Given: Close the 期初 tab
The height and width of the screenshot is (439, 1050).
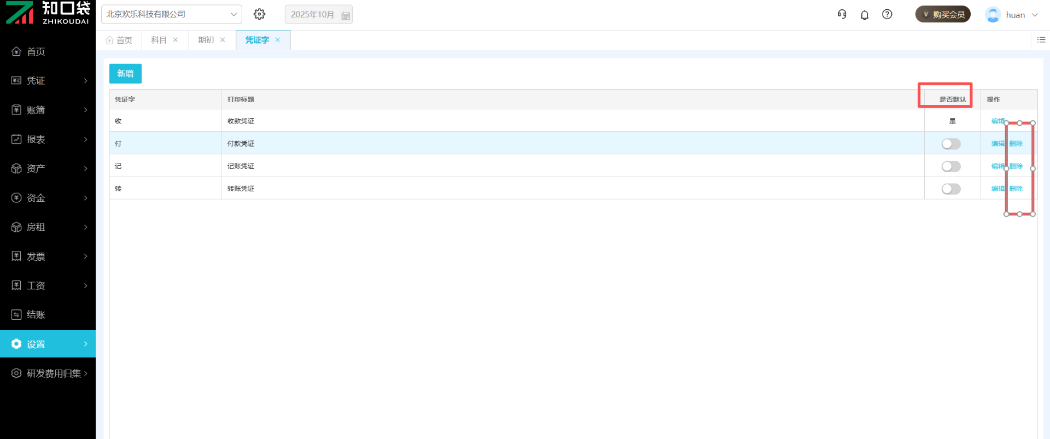Looking at the screenshot, I should point(223,40).
